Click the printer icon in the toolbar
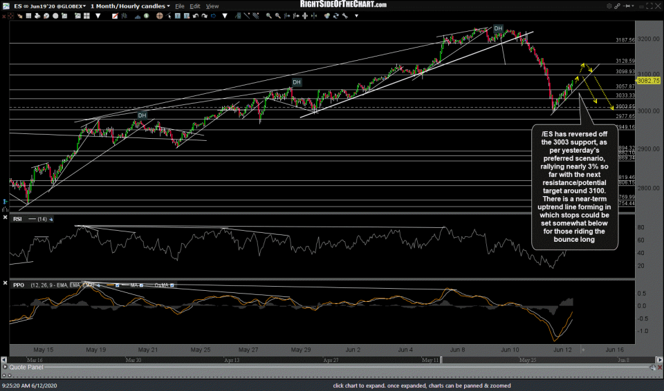664x391 pixels. coord(37,16)
